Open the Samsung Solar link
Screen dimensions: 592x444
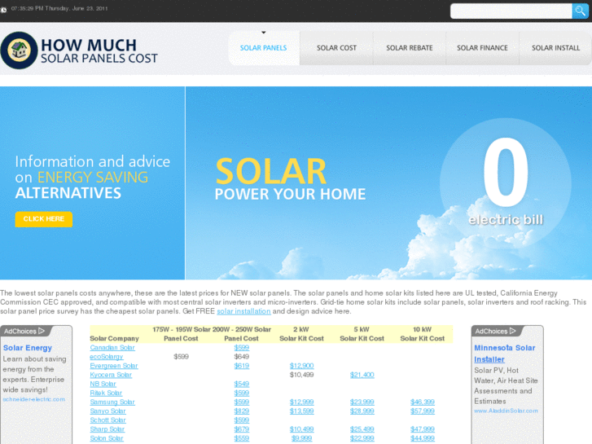112,402
